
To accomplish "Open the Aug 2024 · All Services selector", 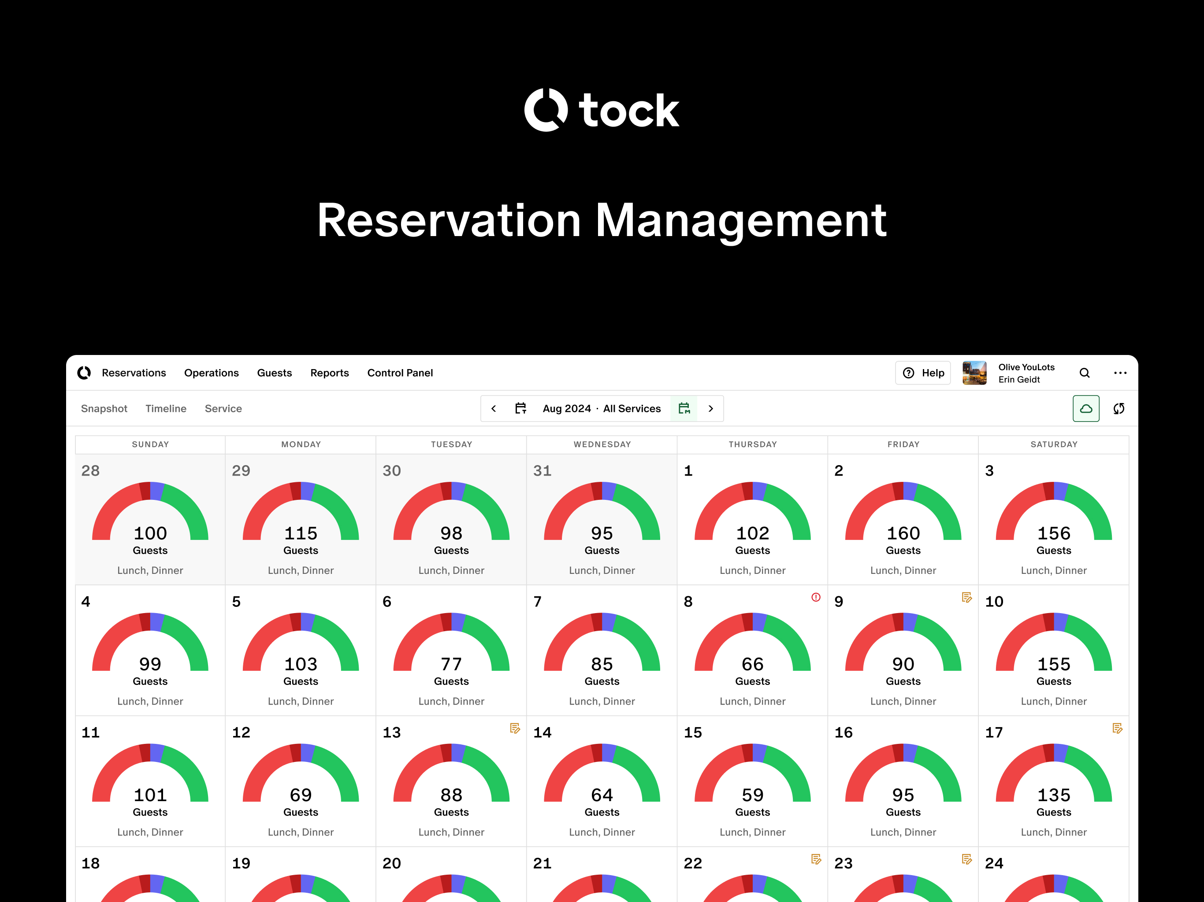I will click(x=602, y=409).
